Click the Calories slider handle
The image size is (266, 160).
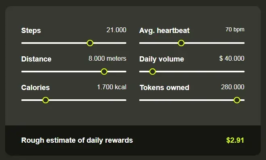click(46, 100)
